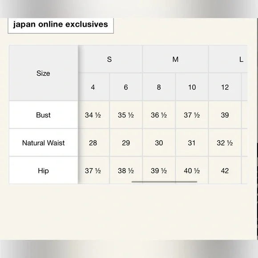Image resolution: width=258 pixels, height=258 pixels.
Task: Click the Hip row label
Action: pyautogui.click(x=44, y=170)
